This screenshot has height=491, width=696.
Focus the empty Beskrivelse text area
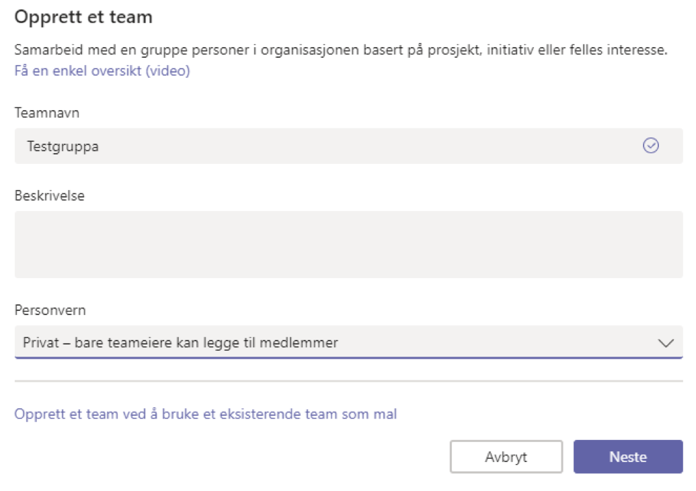coord(348,244)
